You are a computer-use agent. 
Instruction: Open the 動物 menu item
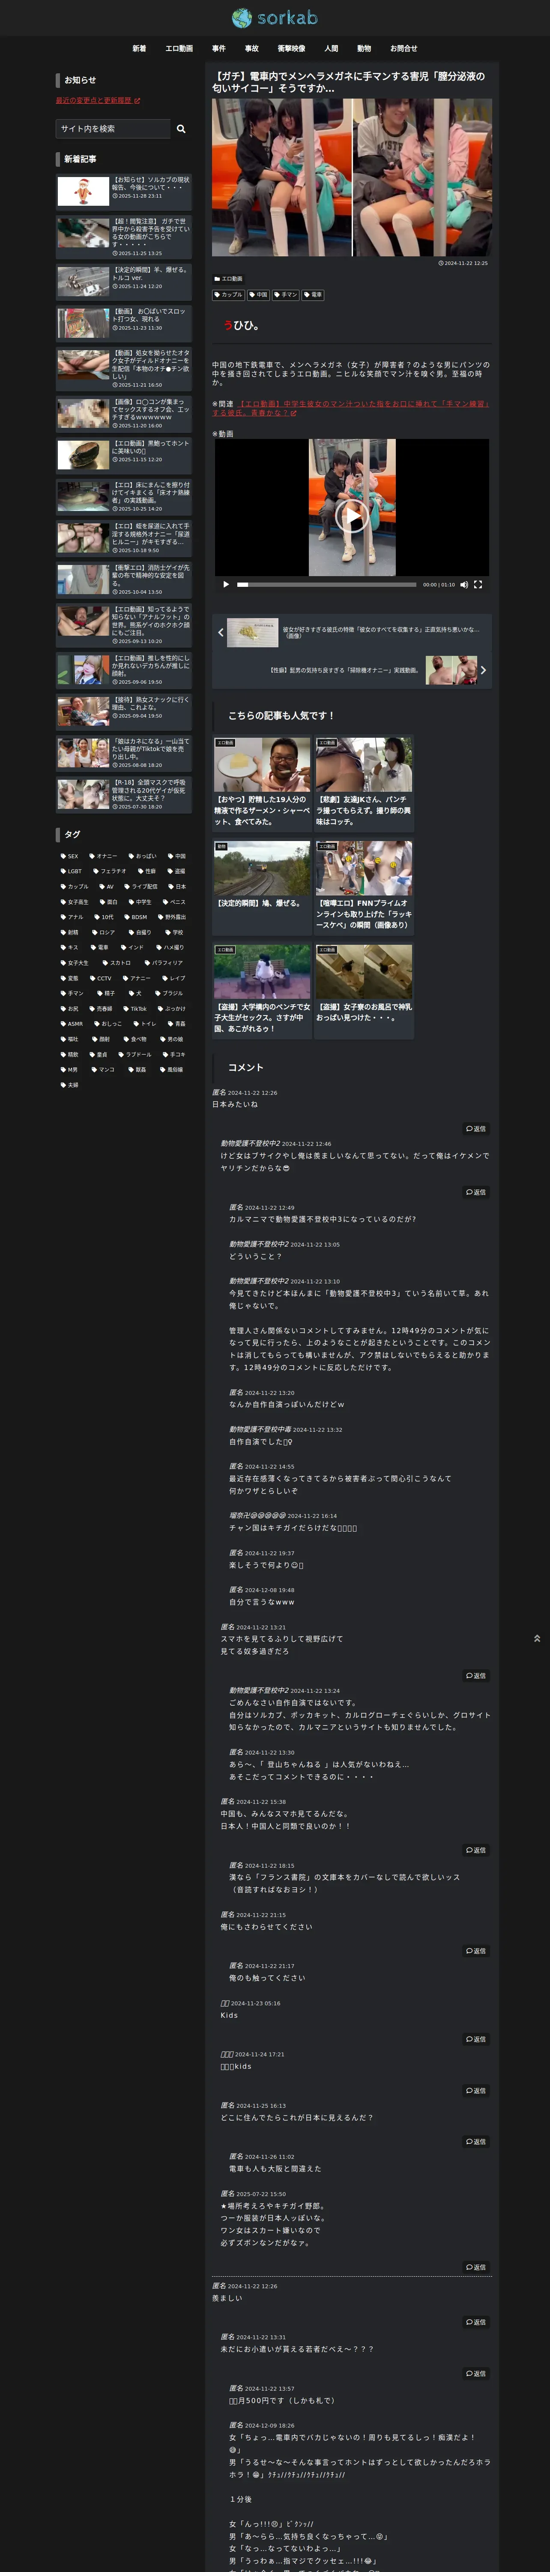coord(365,48)
